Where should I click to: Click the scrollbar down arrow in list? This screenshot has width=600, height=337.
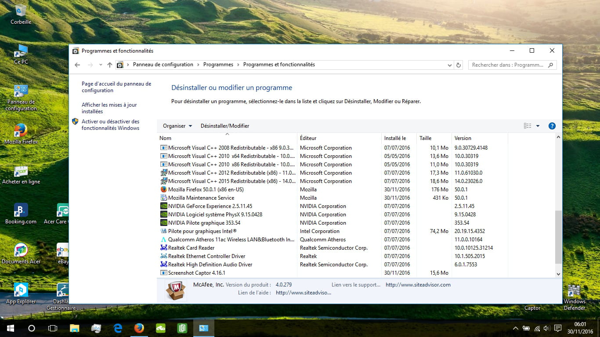click(558, 274)
